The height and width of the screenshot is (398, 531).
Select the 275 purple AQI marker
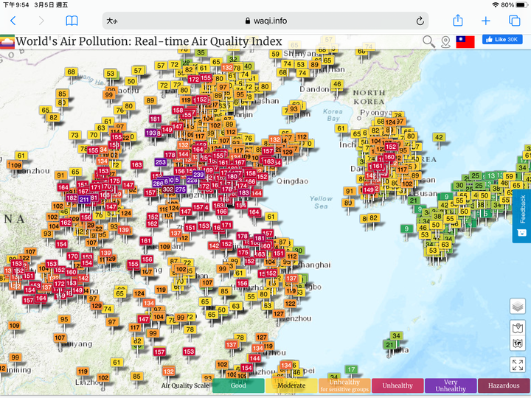point(180,189)
